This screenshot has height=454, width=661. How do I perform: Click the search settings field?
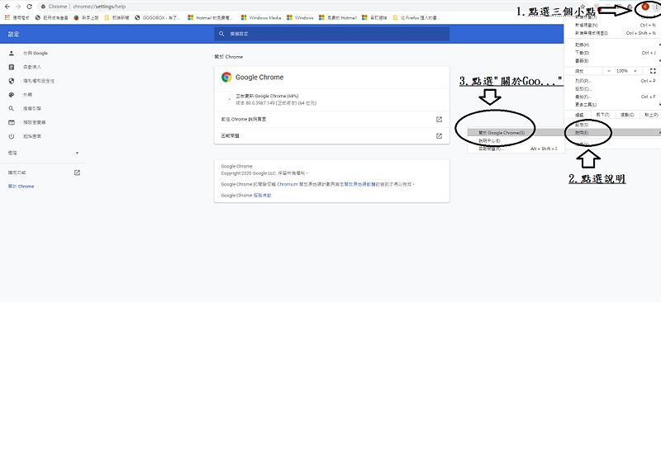[332, 34]
